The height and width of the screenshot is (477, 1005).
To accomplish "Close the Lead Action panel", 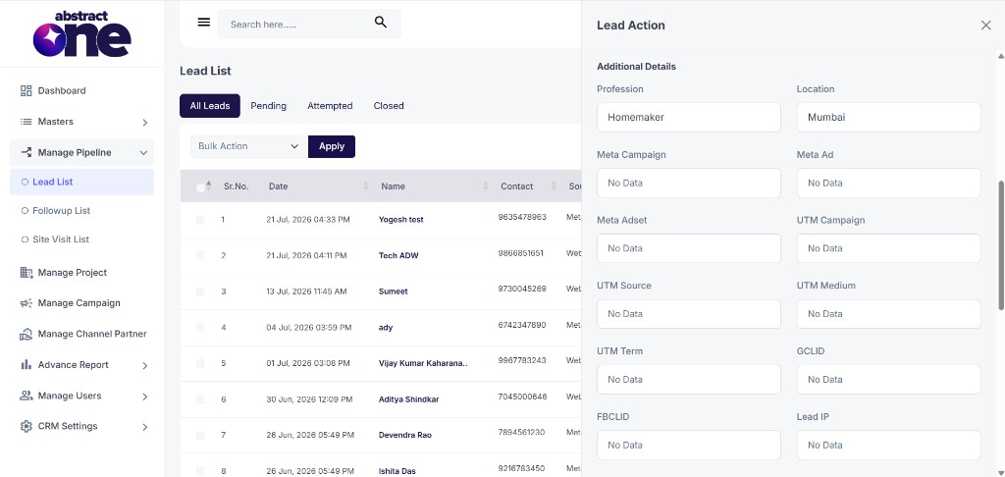I will coord(985,25).
